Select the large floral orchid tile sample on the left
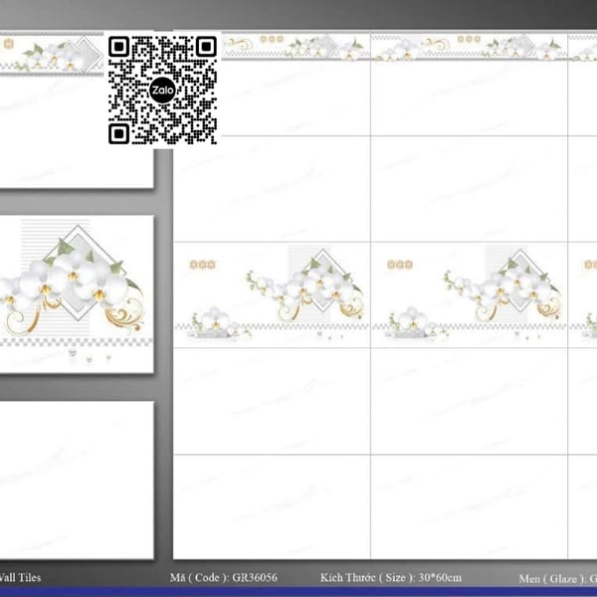Image resolution: width=597 pixels, height=597 pixels. pyautogui.click(x=77, y=295)
